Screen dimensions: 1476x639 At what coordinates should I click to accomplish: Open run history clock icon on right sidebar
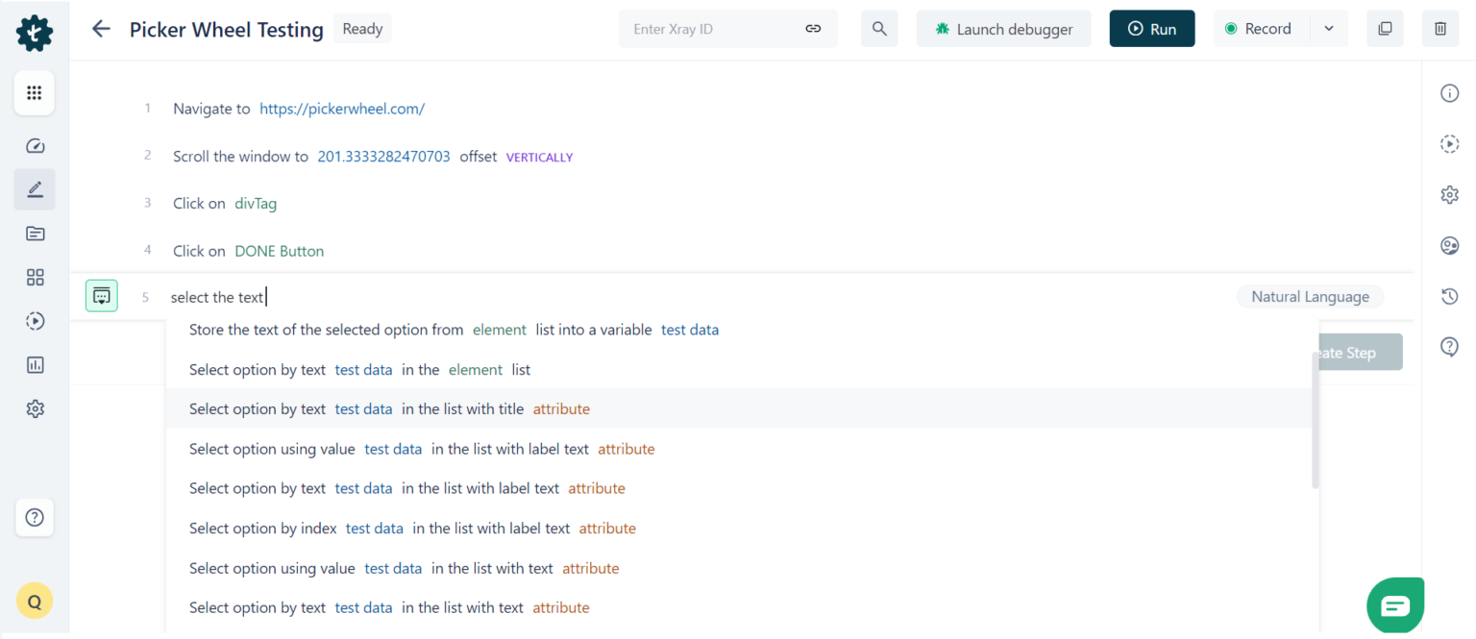(x=1450, y=296)
